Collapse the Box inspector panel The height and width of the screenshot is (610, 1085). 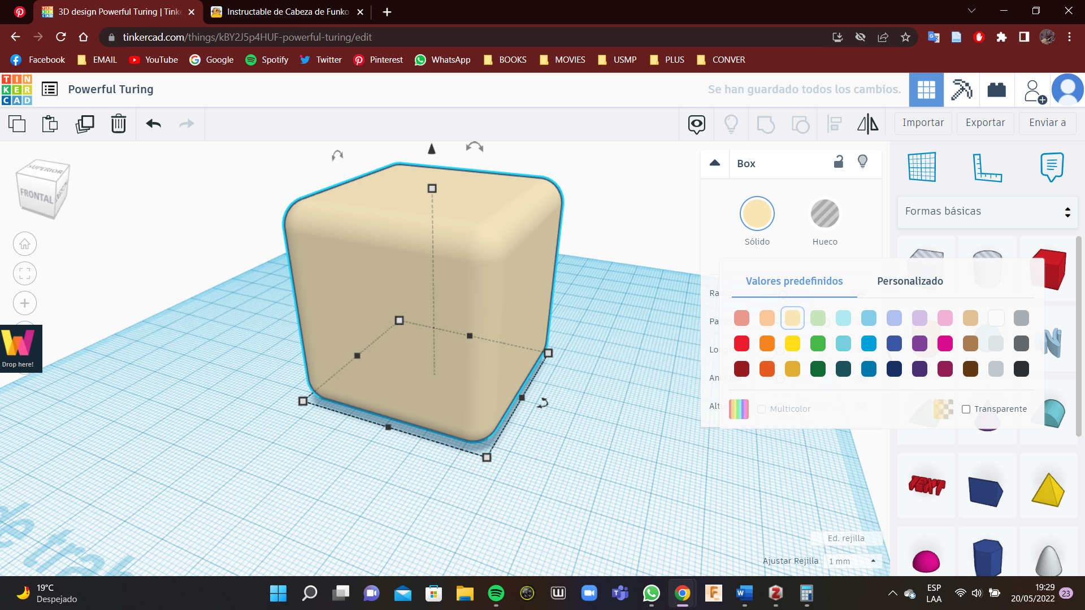[x=715, y=163]
